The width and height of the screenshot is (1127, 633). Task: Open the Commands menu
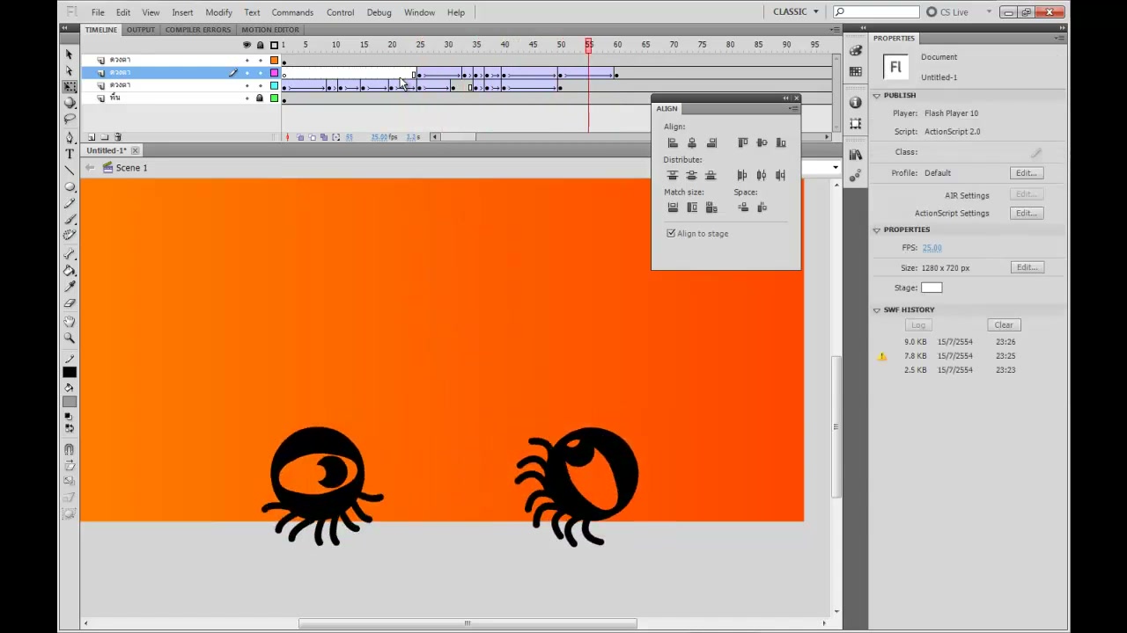click(292, 12)
